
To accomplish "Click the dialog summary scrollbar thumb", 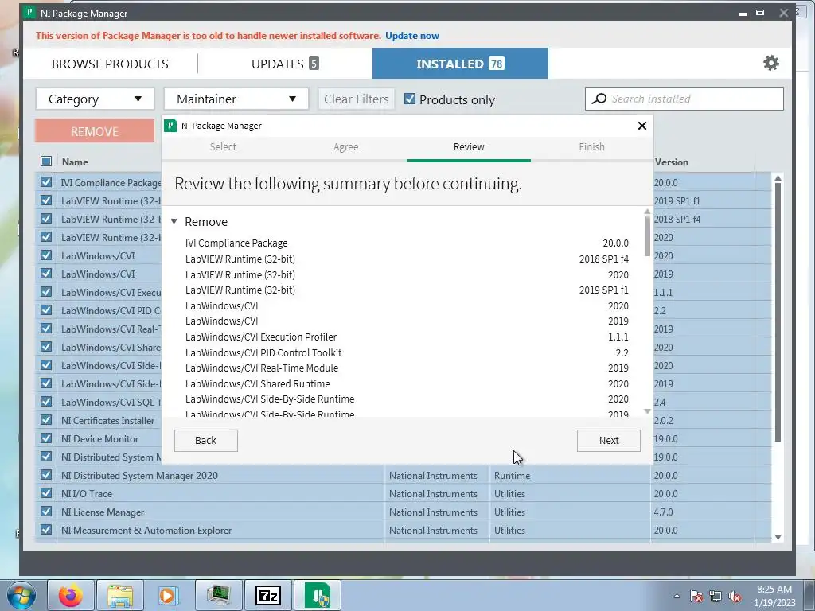I will coord(647,236).
